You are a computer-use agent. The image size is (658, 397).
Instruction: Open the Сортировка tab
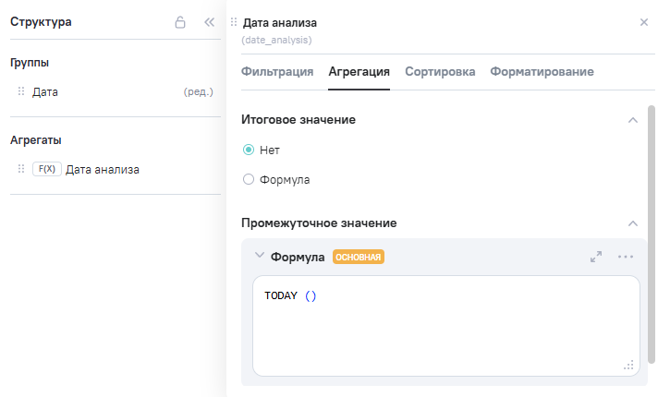pyautogui.click(x=440, y=71)
